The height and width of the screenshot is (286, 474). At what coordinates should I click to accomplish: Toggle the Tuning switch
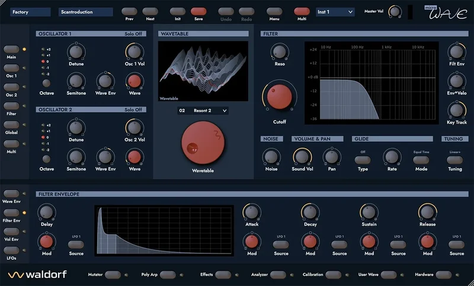[454, 160]
